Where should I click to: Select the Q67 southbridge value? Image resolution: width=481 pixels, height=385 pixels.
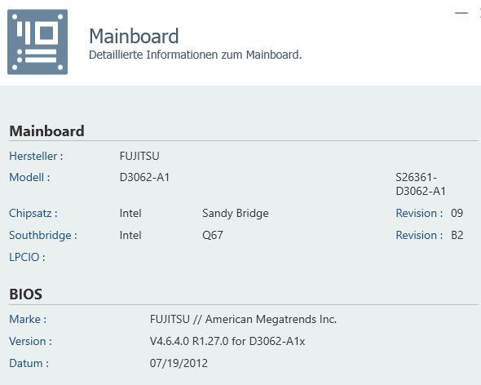[213, 236]
